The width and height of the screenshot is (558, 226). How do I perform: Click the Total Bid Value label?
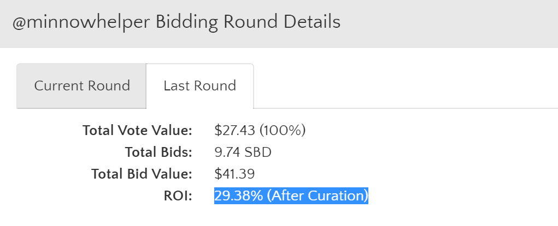[142, 174]
